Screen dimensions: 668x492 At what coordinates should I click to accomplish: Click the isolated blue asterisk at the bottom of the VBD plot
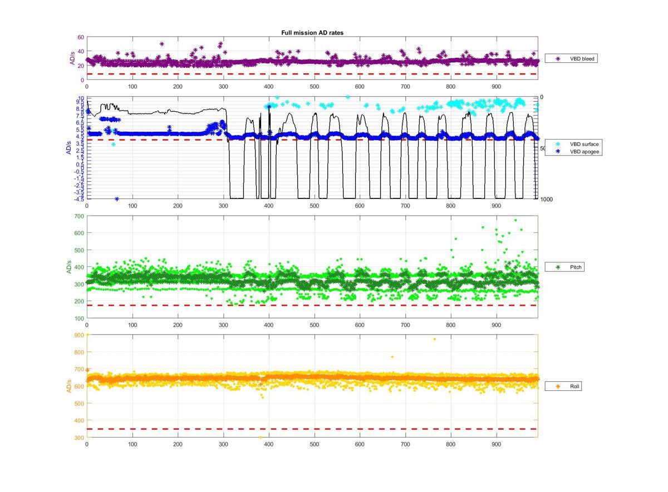tap(117, 198)
